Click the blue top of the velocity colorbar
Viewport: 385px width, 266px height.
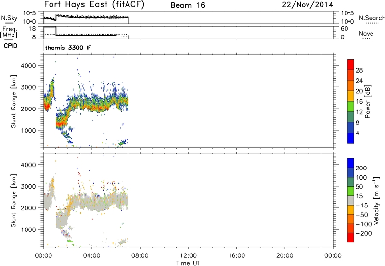coord(351,163)
